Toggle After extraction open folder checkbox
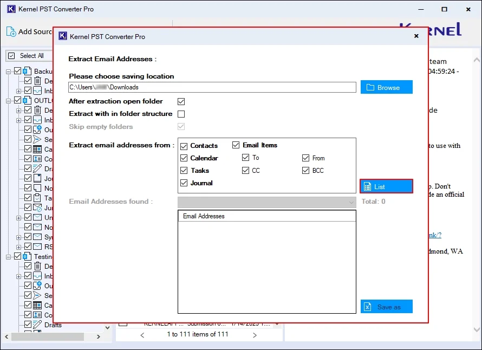This screenshot has width=482, height=350. 181,101
